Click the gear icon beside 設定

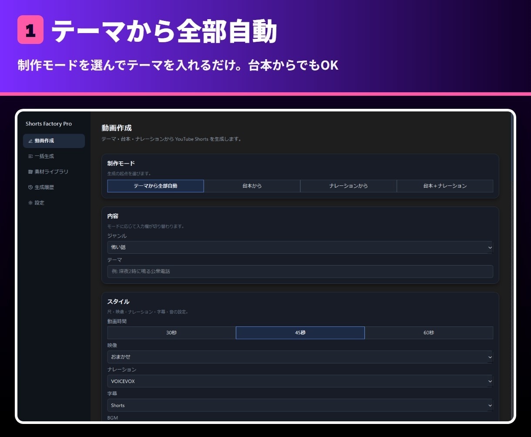point(30,203)
